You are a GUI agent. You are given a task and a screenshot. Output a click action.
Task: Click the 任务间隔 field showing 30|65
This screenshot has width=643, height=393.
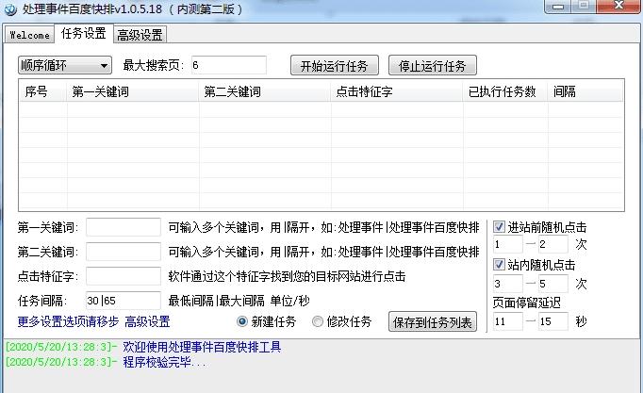pyautogui.click(x=124, y=301)
